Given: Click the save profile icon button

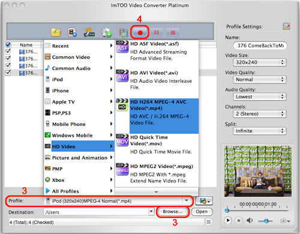Looking at the screenshot, I should pos(204,201).
